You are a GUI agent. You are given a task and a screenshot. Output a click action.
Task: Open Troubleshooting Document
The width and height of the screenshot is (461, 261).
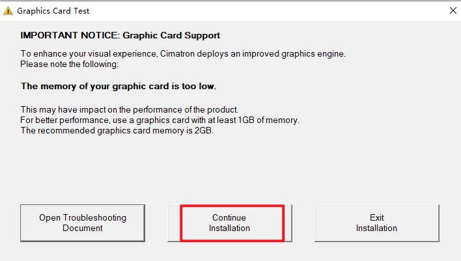[x=83, y=223]
